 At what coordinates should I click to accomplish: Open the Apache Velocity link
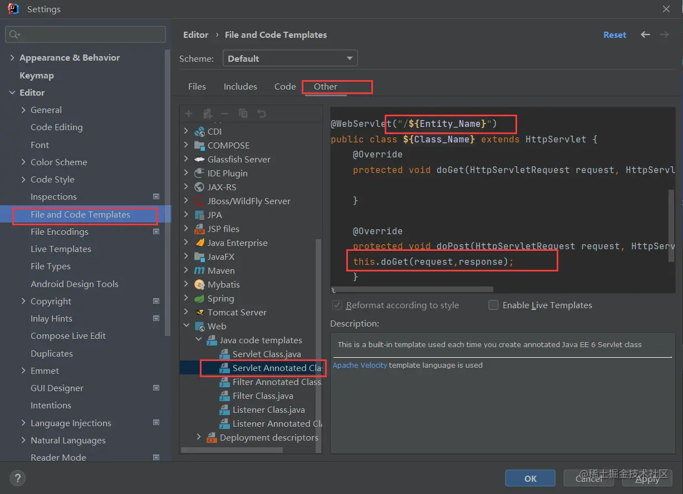pos(360,365)
